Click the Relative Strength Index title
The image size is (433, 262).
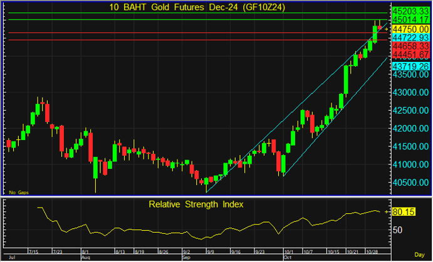(x=196, y=204)
